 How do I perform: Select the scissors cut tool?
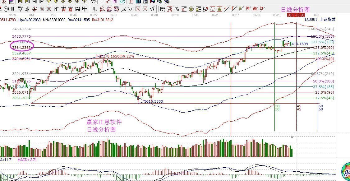point(107,2)
